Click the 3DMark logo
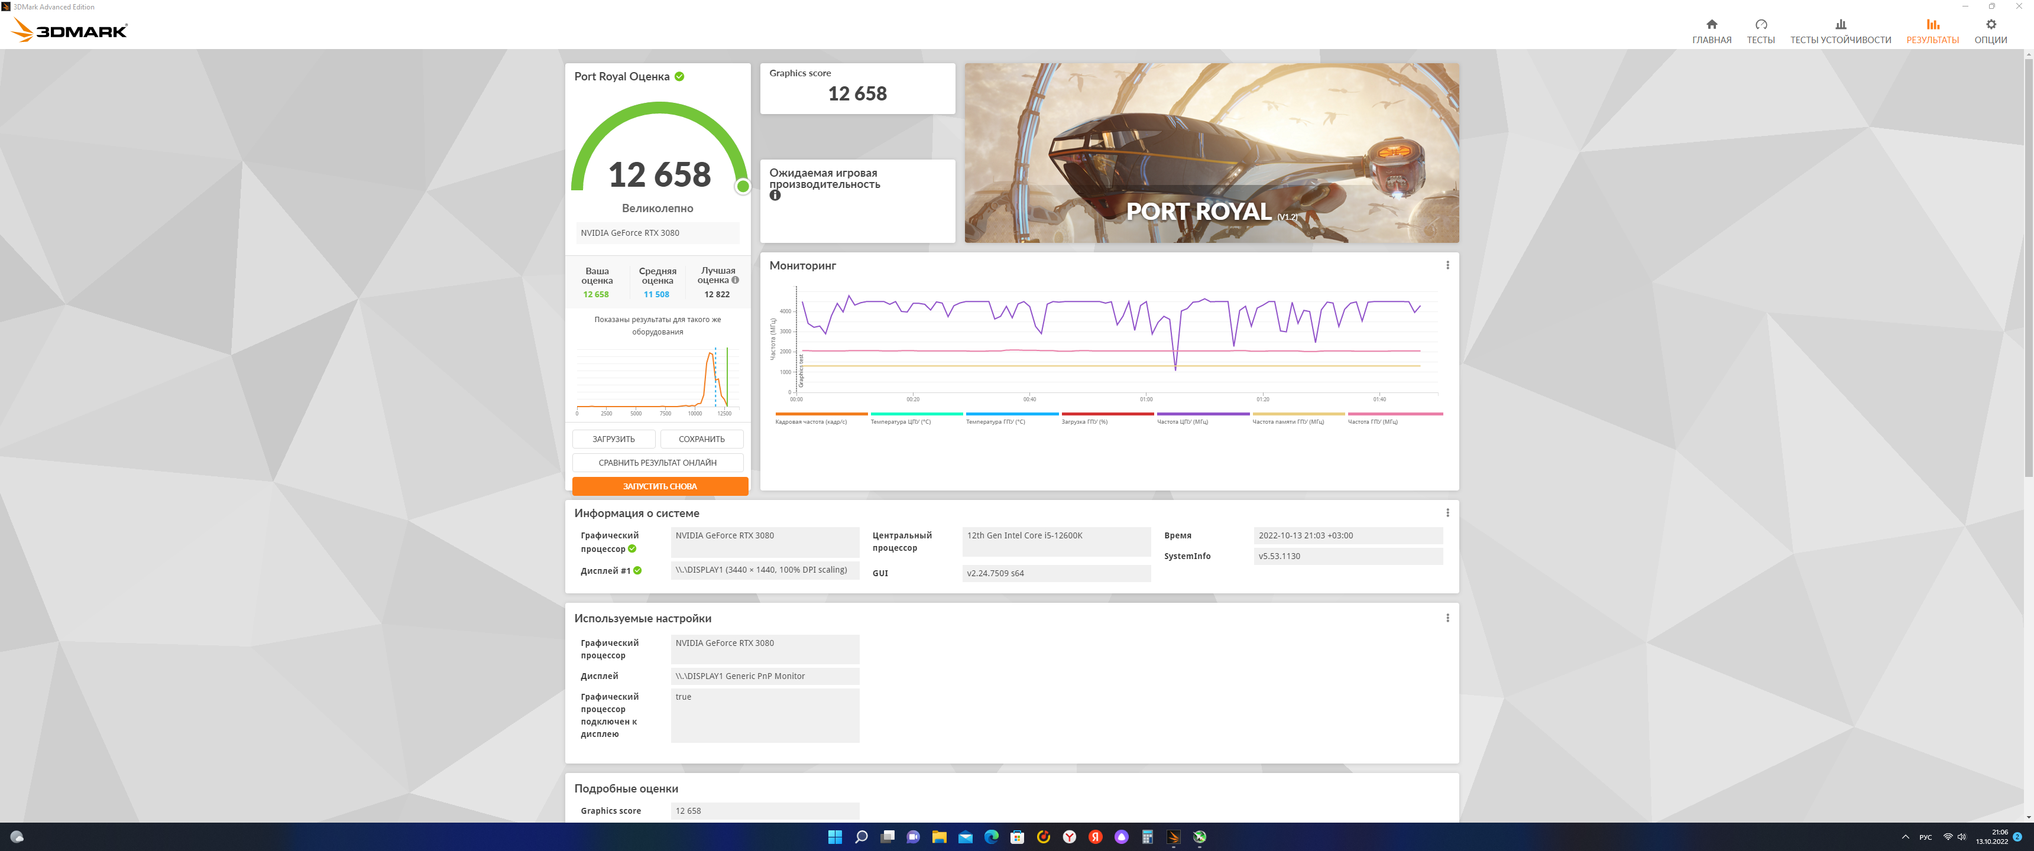This screenshot has height=851, width=2034. 70,31
